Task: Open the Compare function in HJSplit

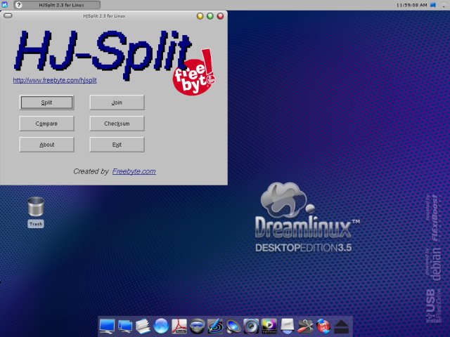Action: tap(46, 124)
